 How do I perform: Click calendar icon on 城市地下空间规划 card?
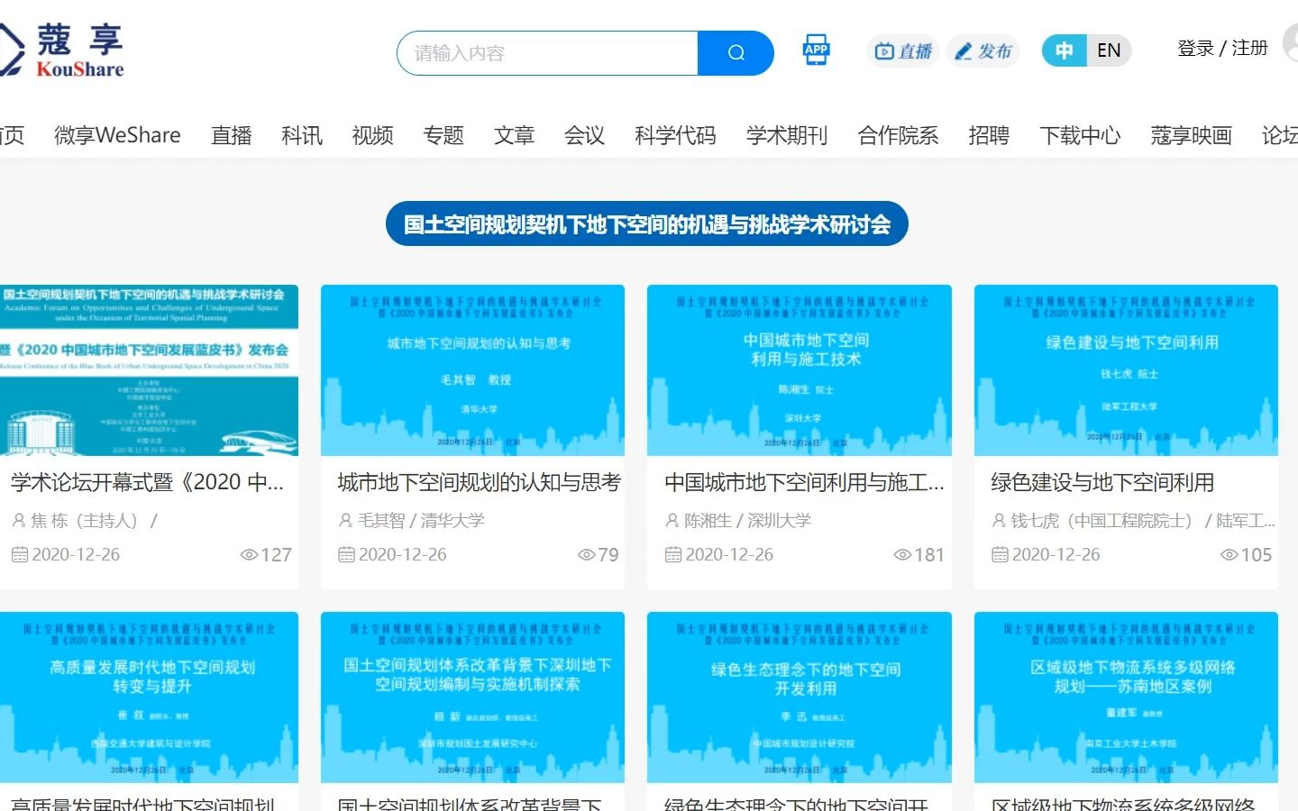[346, 555]
